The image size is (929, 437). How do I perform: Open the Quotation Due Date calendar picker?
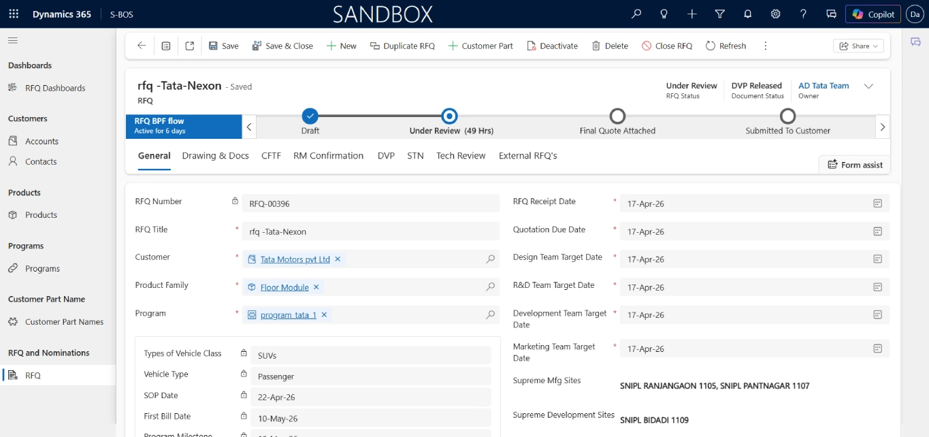pyautogui.click(x=878, y=231)
